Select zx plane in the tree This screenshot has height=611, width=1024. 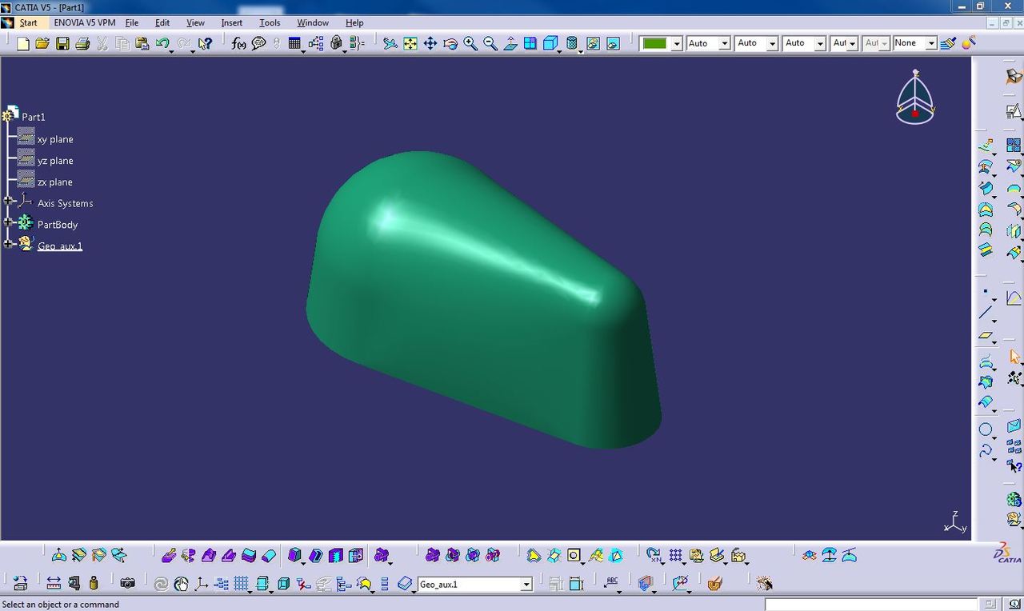tap(55, 182)
